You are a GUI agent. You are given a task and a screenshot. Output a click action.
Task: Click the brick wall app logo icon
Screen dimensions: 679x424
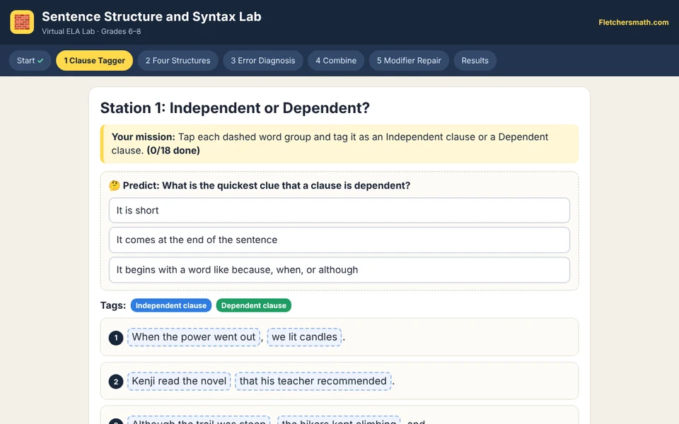pos(22,22)
